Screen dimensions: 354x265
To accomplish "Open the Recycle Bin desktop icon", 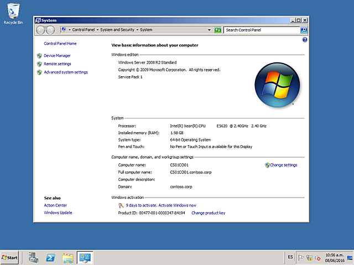I will click(13, 14).
